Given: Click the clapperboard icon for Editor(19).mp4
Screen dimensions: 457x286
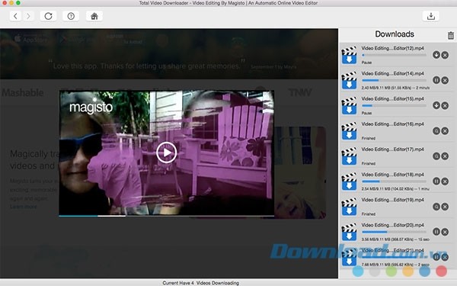Looking at the screenshot, I should (349, 207).
